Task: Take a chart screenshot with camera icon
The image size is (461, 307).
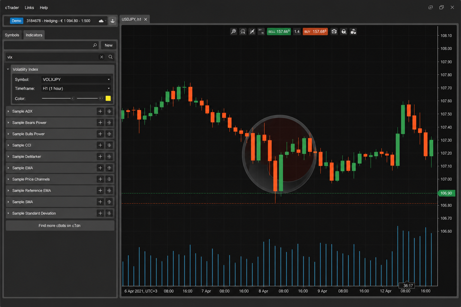Action: tap(334, 31)
